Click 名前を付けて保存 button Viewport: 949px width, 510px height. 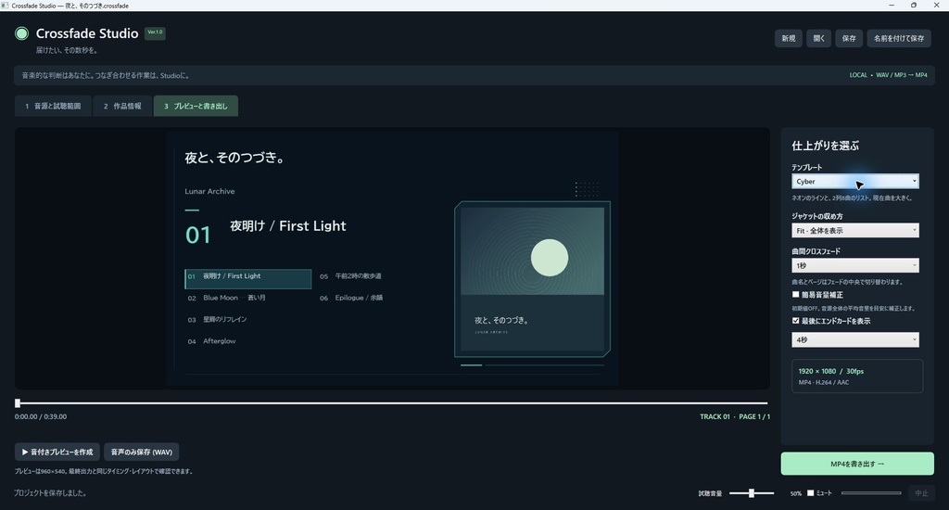[899, 38]
